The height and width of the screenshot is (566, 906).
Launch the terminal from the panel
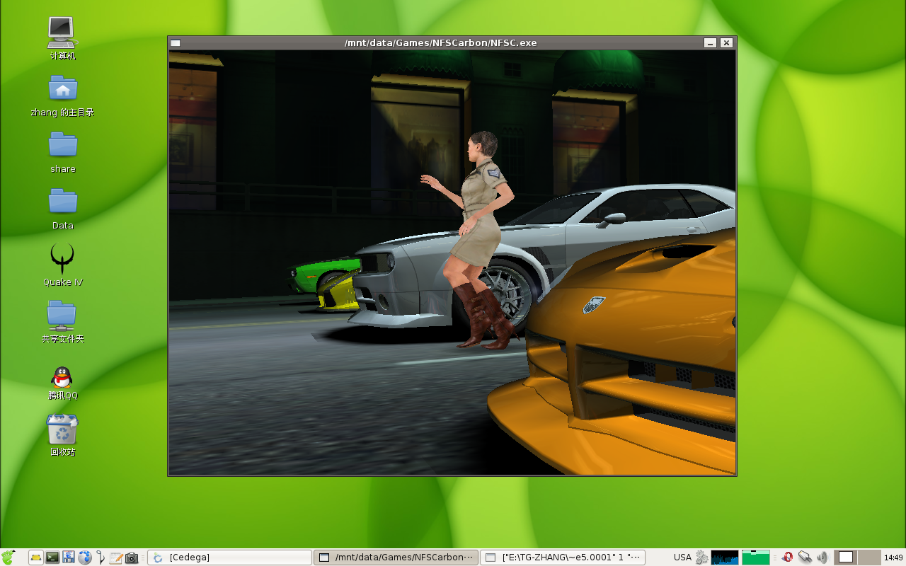coord(52,558)
